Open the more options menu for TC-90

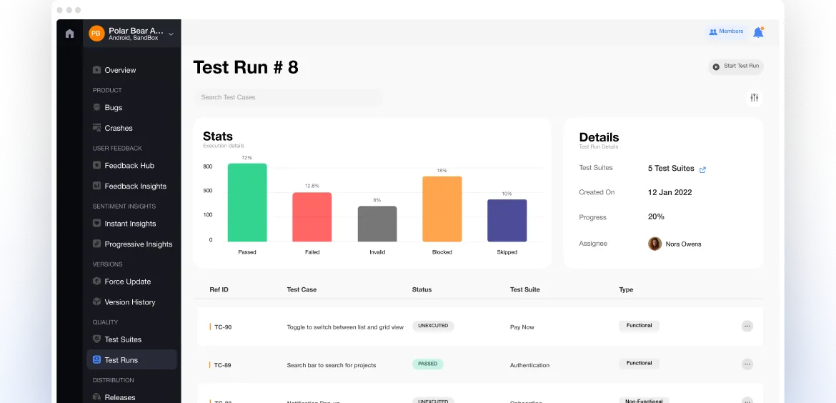point(747,327)
